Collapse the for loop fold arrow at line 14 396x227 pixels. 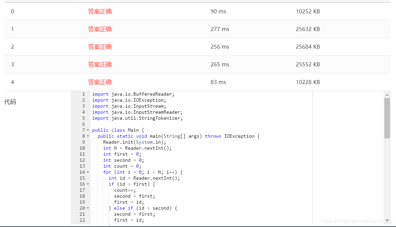click(88, 172)
